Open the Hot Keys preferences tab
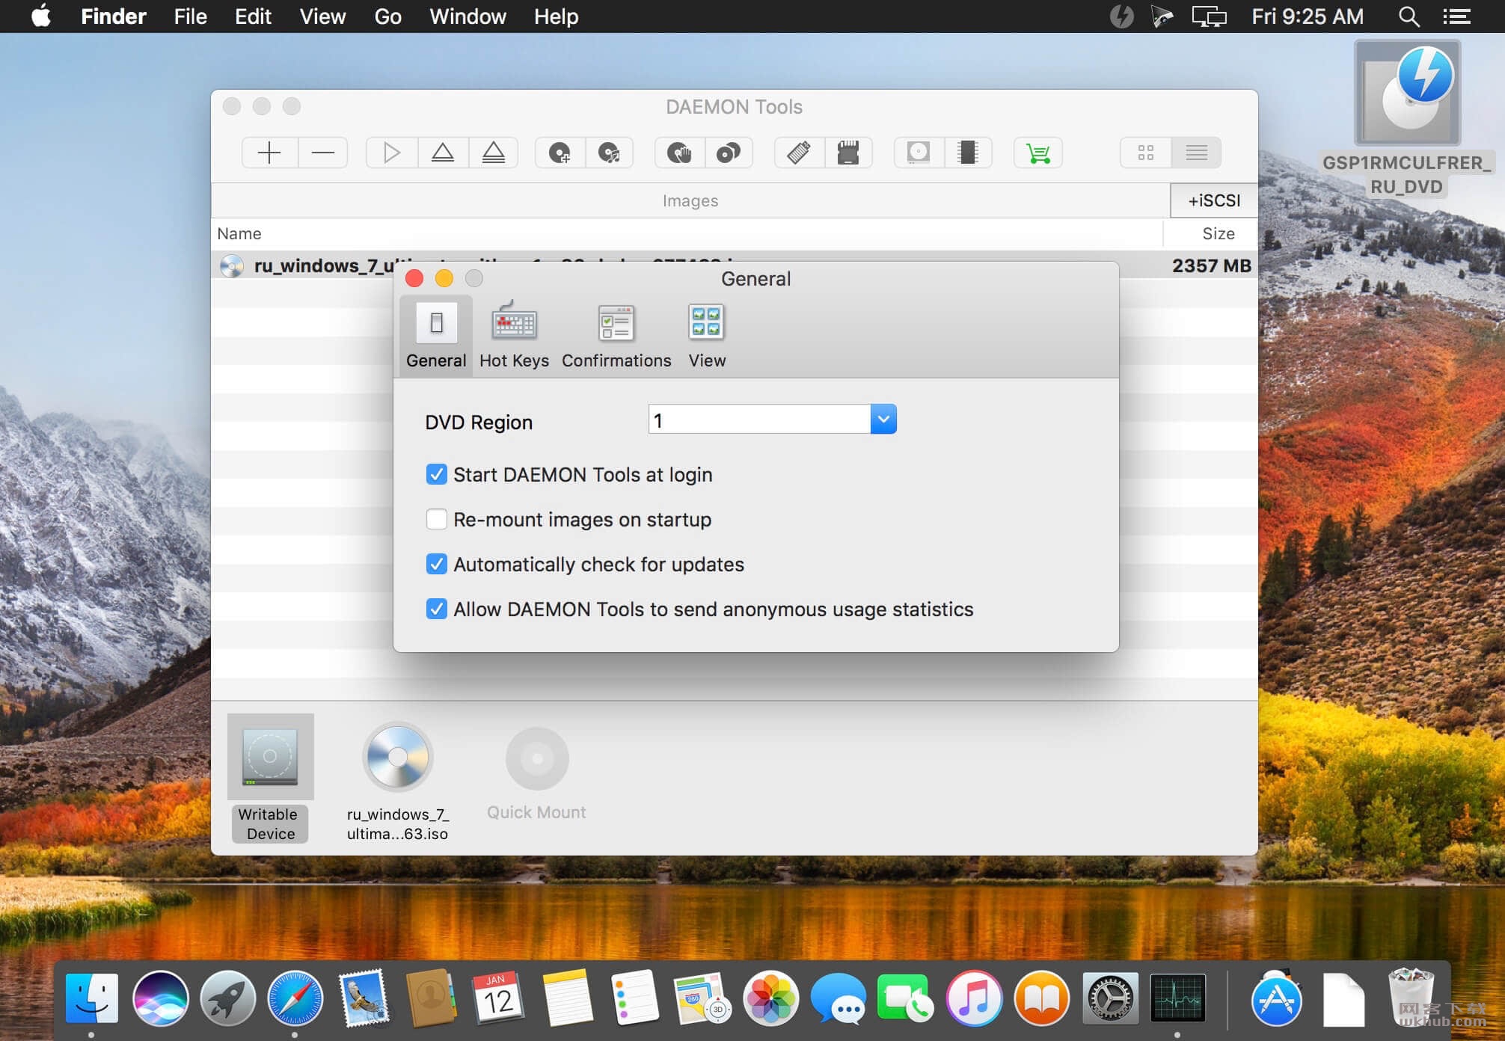 tap(514, 337)
